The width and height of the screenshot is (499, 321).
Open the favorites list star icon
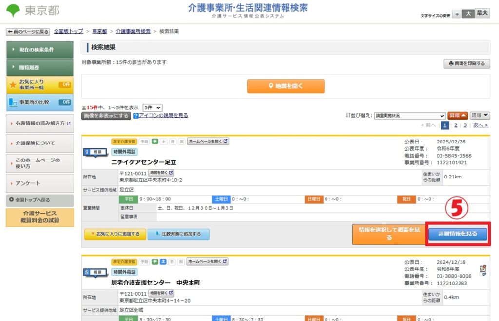(13, 85)
